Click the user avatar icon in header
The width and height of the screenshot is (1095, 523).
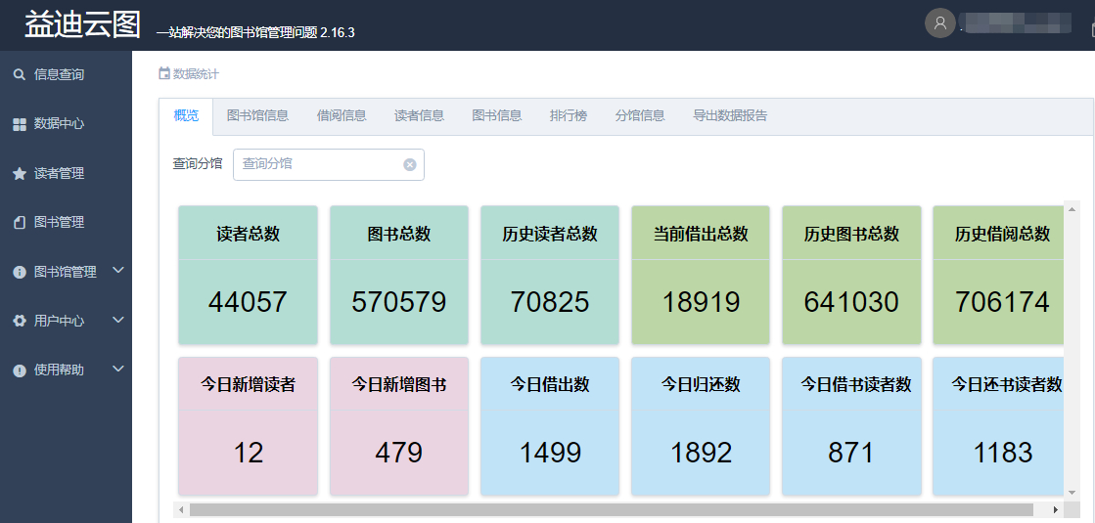click(x=939, y=23)
